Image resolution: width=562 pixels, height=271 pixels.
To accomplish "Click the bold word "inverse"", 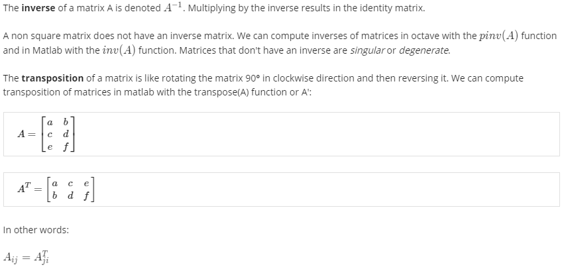I will click(38, 8).
